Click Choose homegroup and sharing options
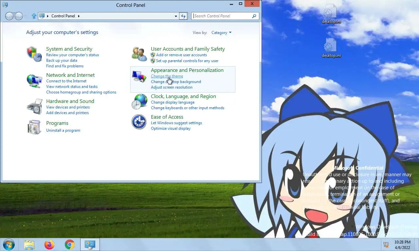419x251 pixels. coord(81,92)
